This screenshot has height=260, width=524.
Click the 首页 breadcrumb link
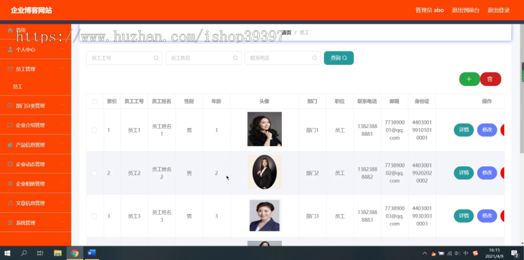coord(286,33)
